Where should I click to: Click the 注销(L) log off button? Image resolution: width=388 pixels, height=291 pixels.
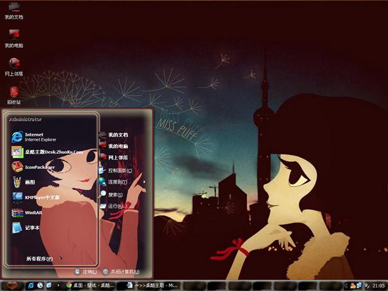point(85,272)
